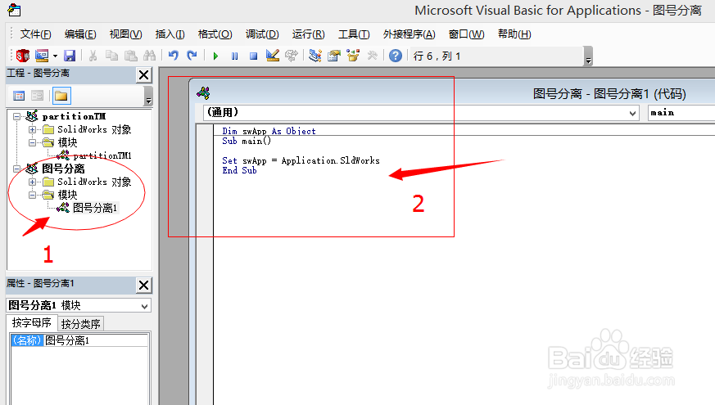Click the Dim swApp As Object line
This screenshot has width=715, height=405.
269,131
